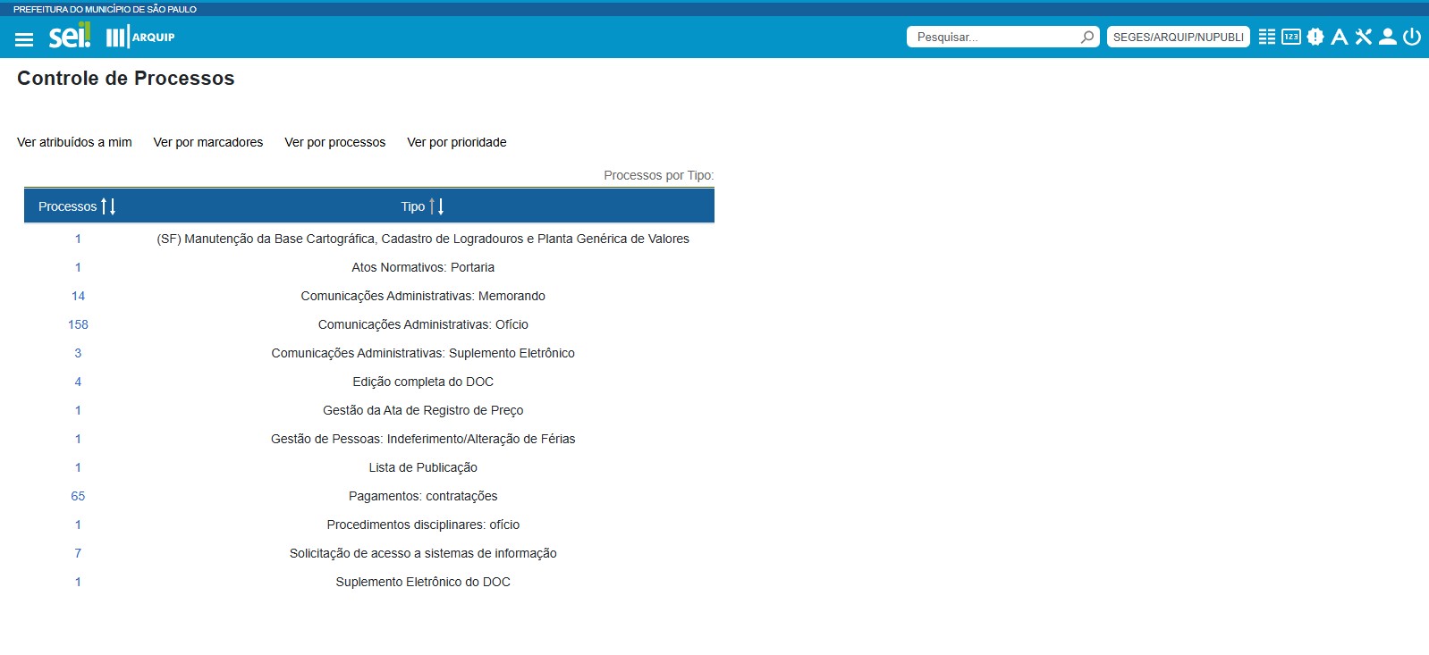Select Ver atribuídos a mim
1429x655 pixels.
74,142
